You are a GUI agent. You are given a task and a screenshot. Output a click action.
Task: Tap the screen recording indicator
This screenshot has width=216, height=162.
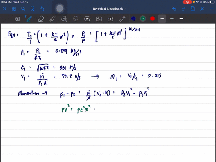(187, 2)
